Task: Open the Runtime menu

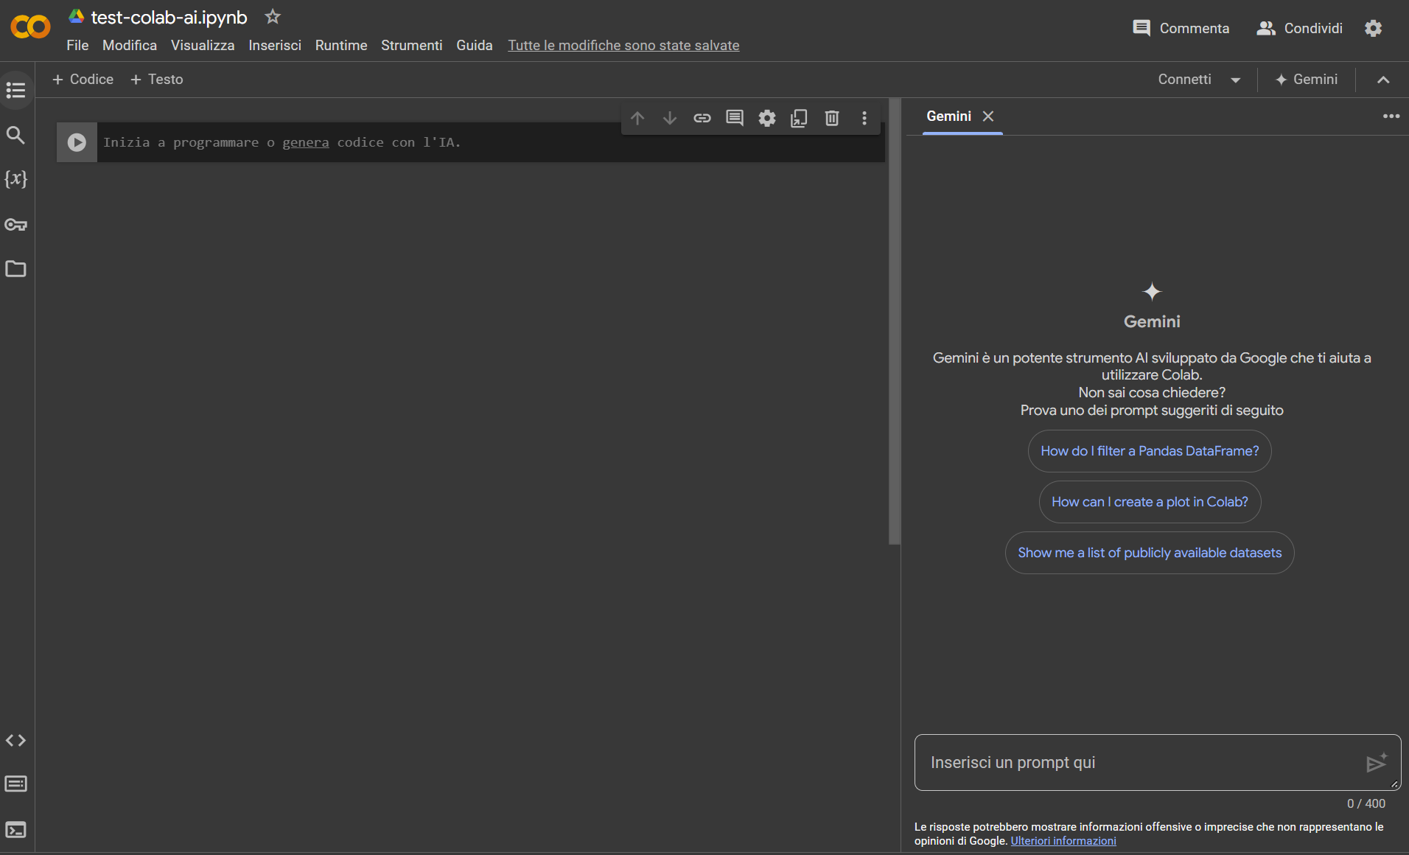Action: (x=341, y=46)
